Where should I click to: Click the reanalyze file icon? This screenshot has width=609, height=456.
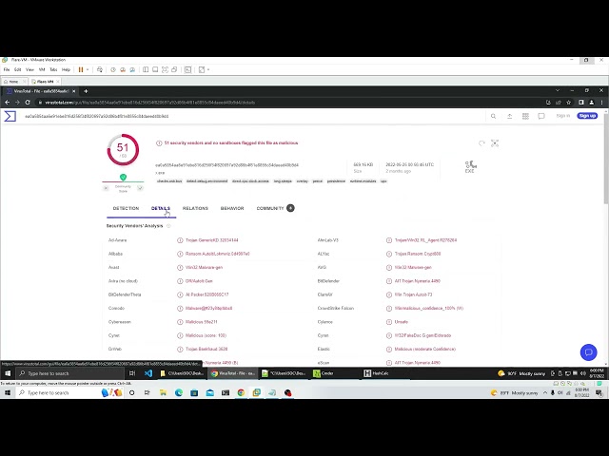click(481, 143)
